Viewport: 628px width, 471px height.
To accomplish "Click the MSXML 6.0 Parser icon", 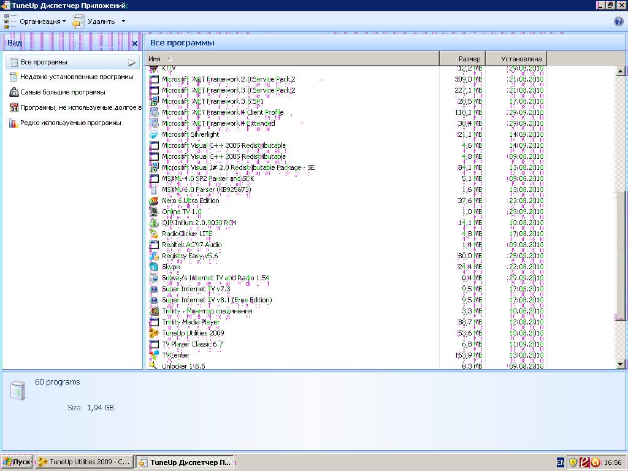I will point(154,190).
